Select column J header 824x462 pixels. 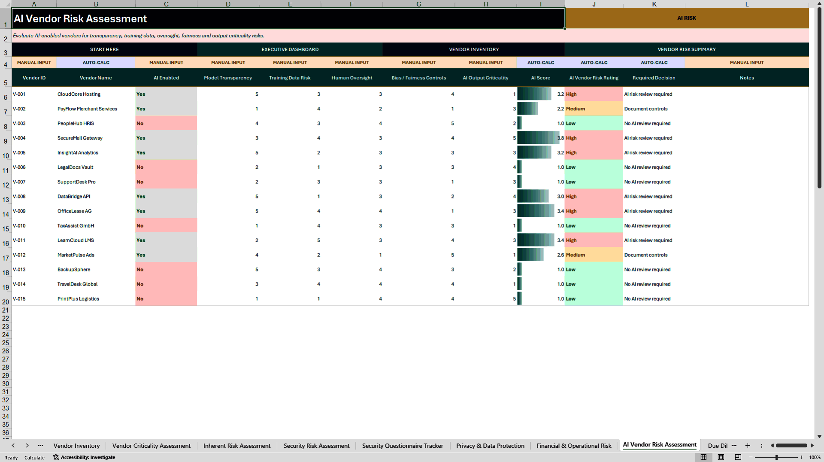pos(594,4)
